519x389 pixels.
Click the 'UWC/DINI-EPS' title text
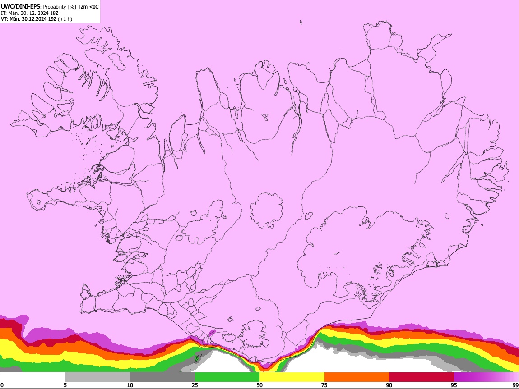(x=20, y=6)
